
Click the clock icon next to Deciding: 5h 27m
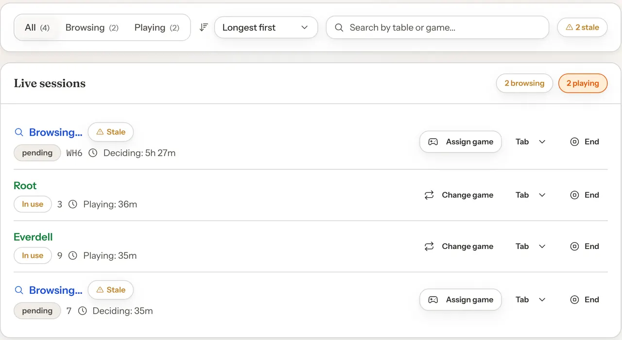(93, 153)
